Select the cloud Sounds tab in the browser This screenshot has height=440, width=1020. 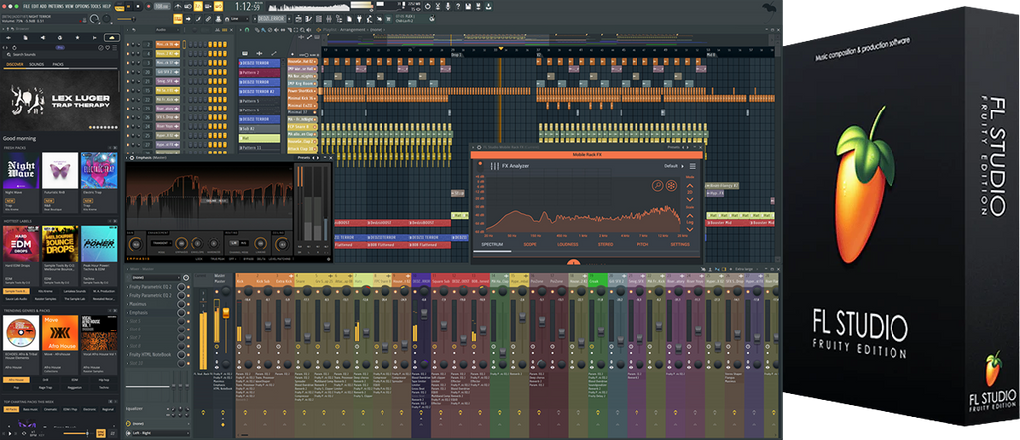click(112, 38)
